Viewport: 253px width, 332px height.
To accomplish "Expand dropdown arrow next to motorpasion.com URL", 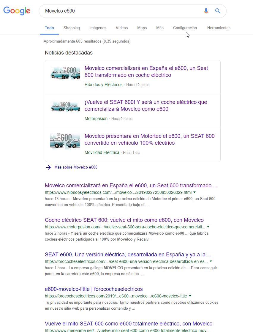I will pyautogui.click(x=208, y=227).
